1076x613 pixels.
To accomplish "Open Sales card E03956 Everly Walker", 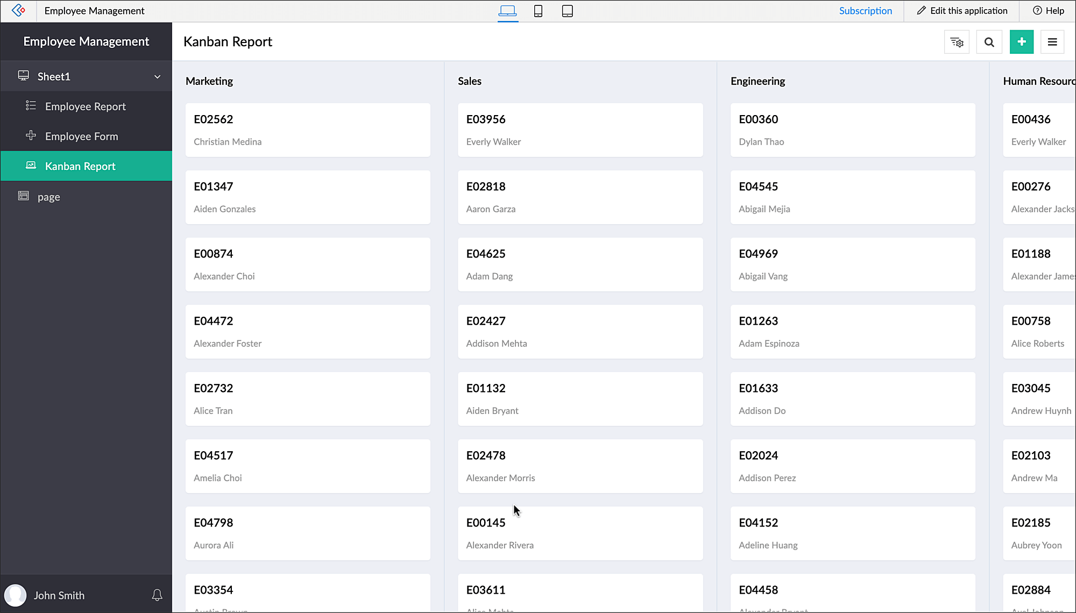I will click(580, 130).
